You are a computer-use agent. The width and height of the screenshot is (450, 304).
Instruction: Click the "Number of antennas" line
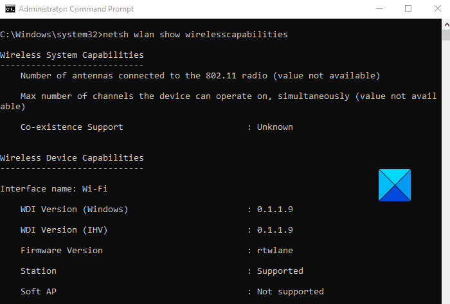[x=200, y=76]
